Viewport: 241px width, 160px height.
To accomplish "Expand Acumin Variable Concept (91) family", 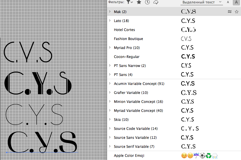I will click(x=110, y=83).
